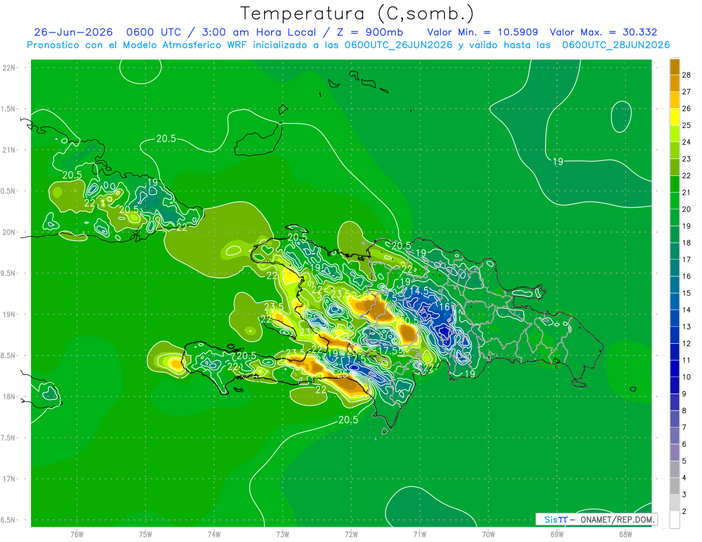Click the '18N' latitude axis label
Screen dimensions: 702x542
(x=9, y=396)
